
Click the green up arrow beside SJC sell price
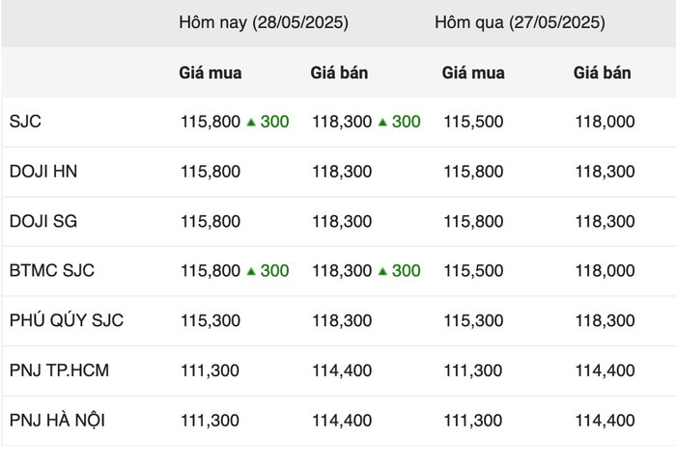pos(382,123)
